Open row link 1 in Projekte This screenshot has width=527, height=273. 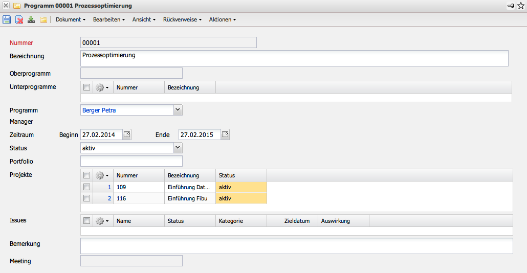point(109,187)
